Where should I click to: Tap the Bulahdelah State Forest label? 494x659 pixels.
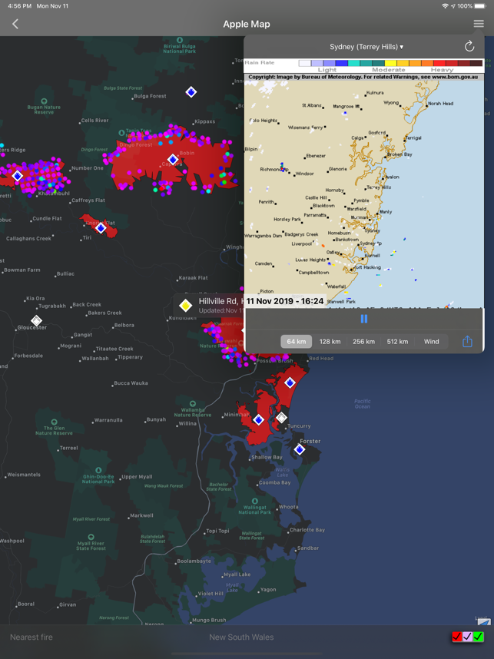pyautogui.click(x=153, y=539)
